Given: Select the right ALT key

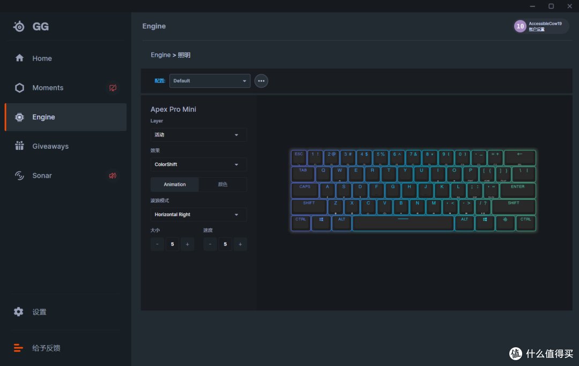Looking at the screenshot, I should (x=464, y=223).
